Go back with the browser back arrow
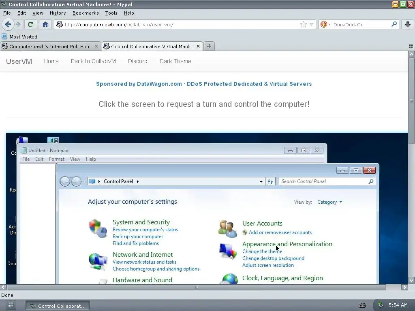 (8, 24)
